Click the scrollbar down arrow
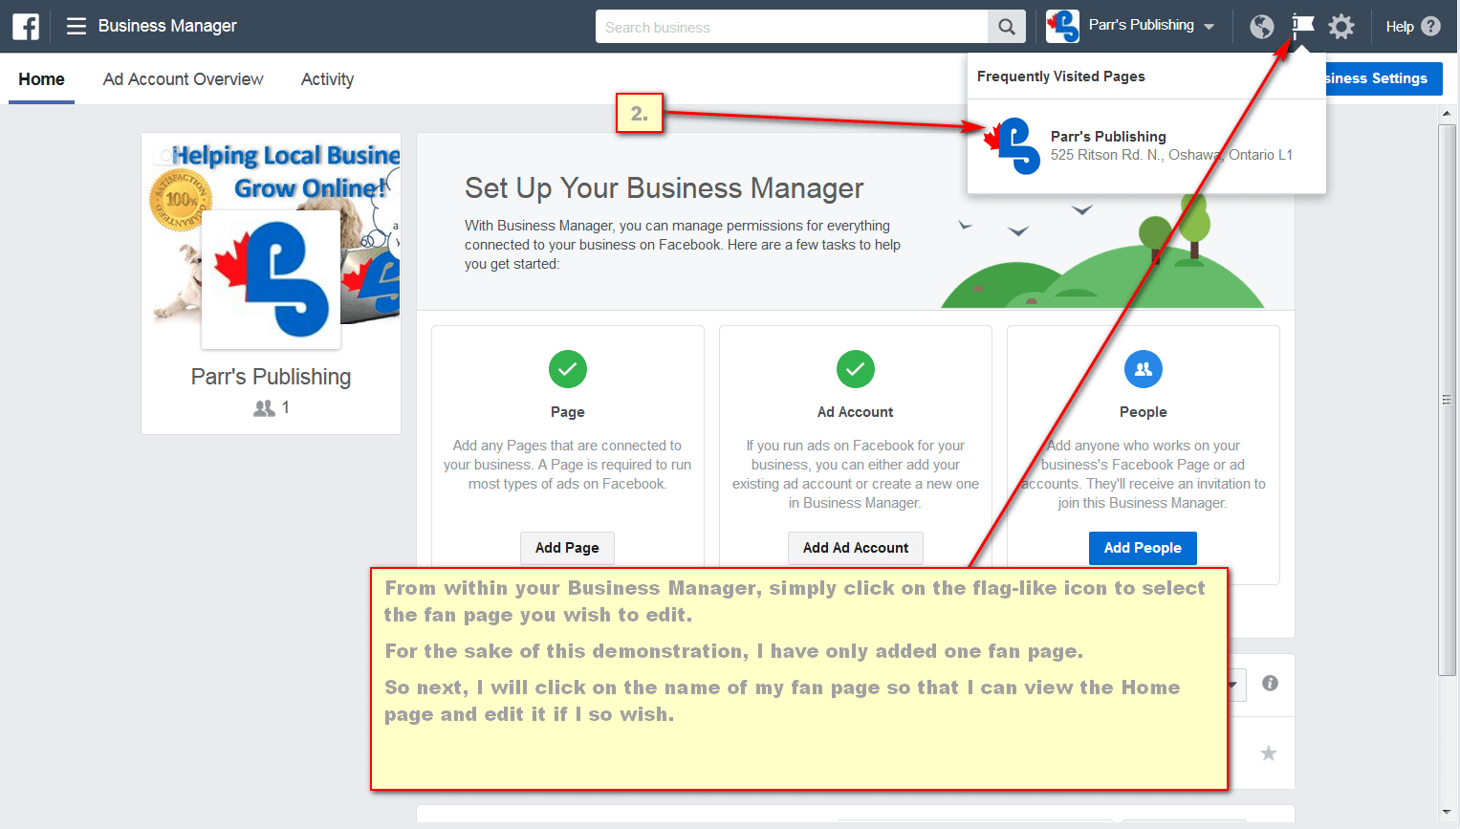Screen dimensions: 1460x829 tap(1447, 813)
